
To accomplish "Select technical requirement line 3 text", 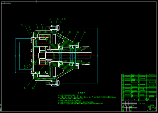I will (70, 100).
